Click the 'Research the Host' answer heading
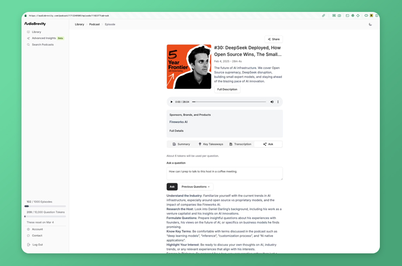Screen dimensions: 402x266 point(180,209)
